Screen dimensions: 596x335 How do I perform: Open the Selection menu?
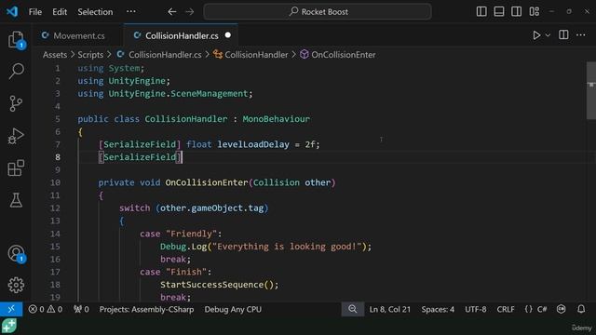click(95, 12)
